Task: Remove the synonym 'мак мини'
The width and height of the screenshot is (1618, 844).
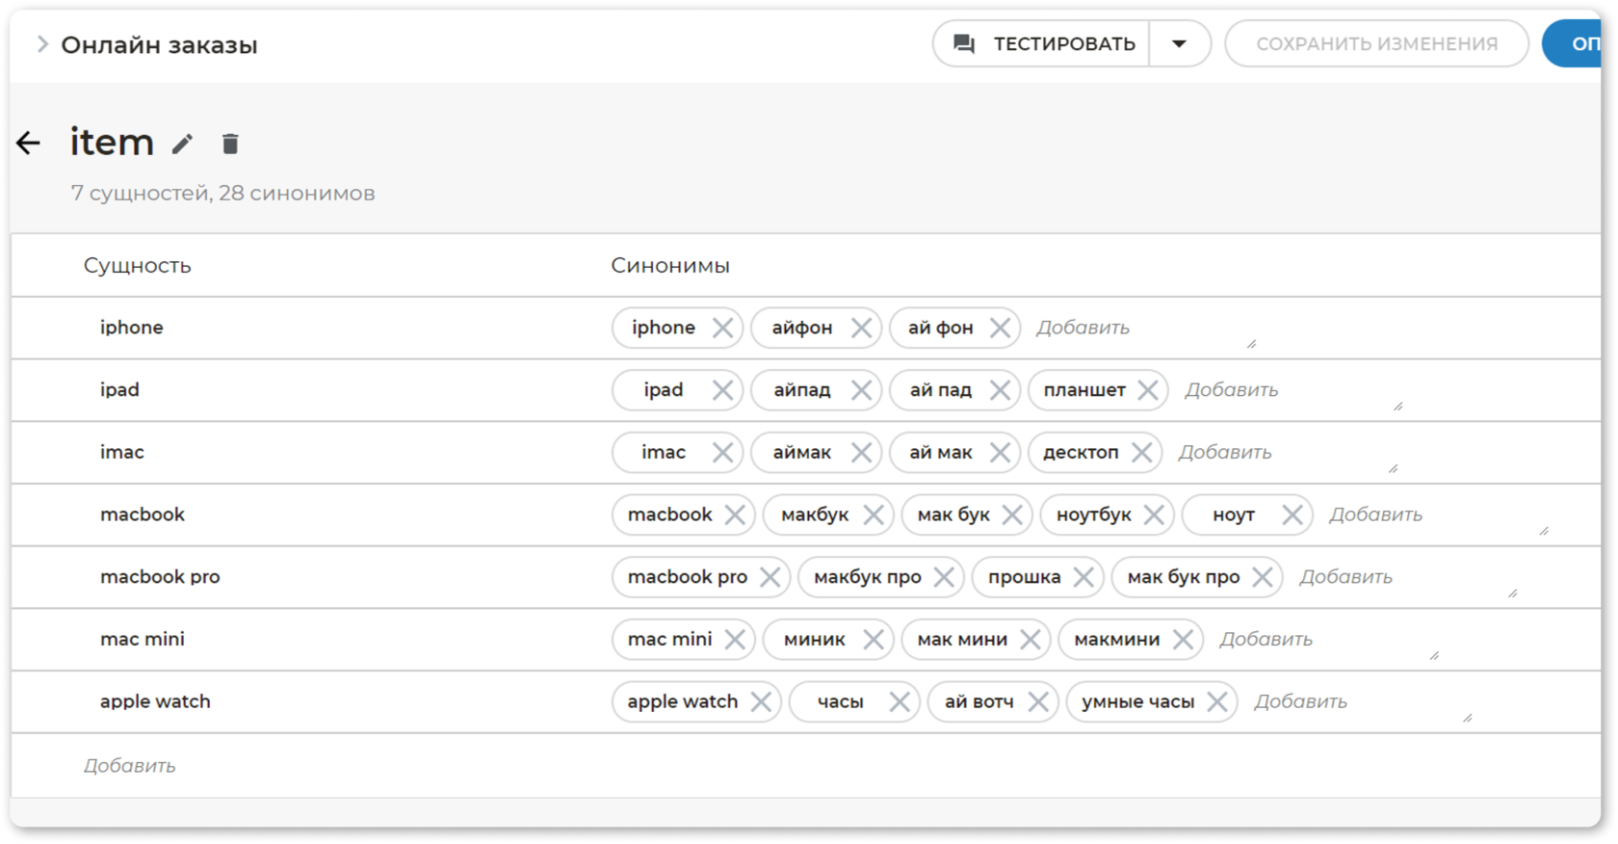Action: pos(1031,640)
